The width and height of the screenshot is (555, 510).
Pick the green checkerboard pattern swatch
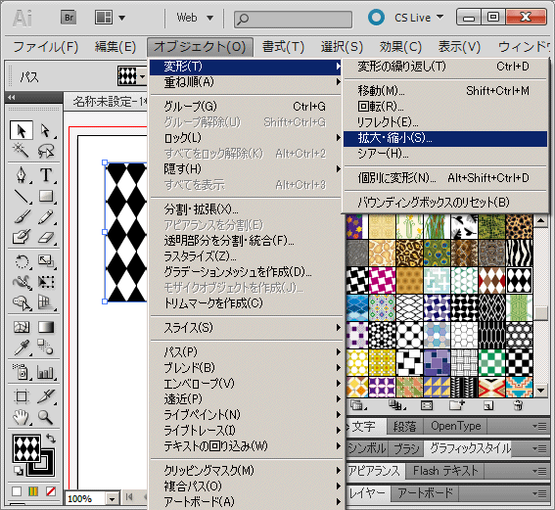491,362
